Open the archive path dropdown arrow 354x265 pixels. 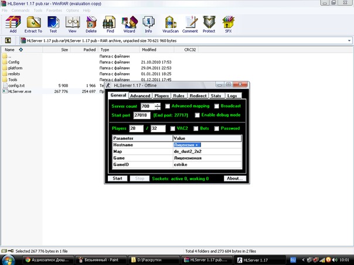tap(349, 41)
